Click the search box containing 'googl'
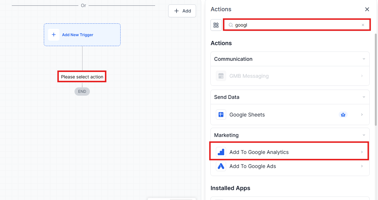Viewport: 378px width, 200px height. tap(297, 25)
